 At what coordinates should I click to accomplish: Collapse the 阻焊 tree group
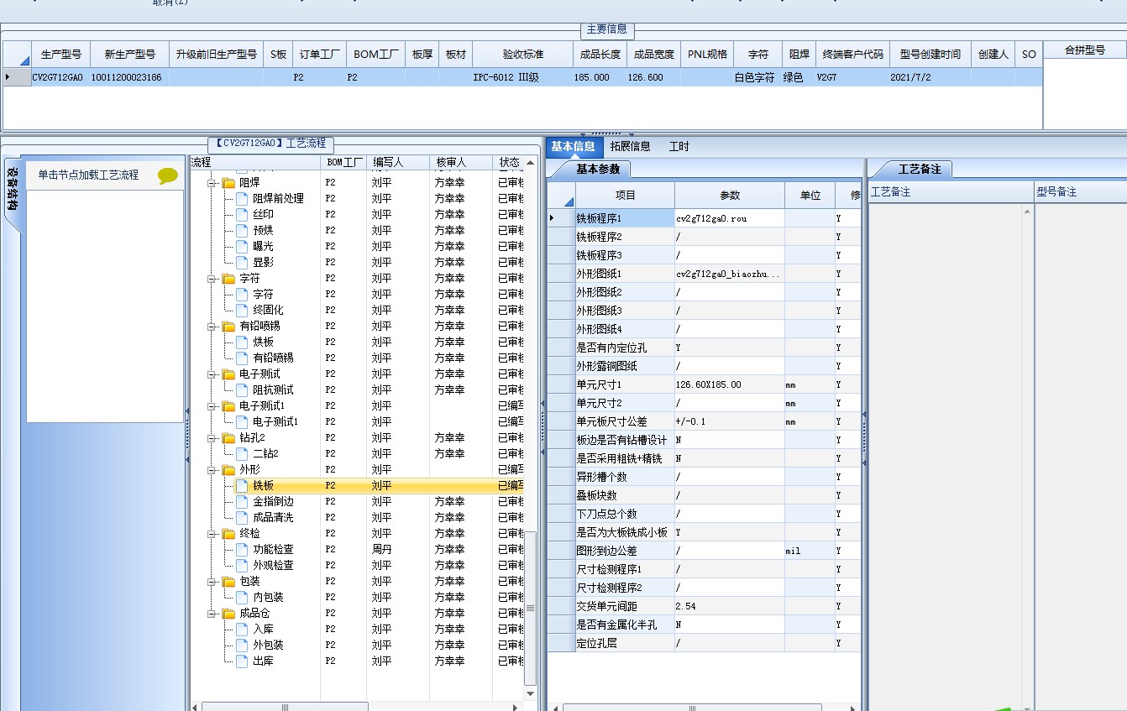coord(212,182)
